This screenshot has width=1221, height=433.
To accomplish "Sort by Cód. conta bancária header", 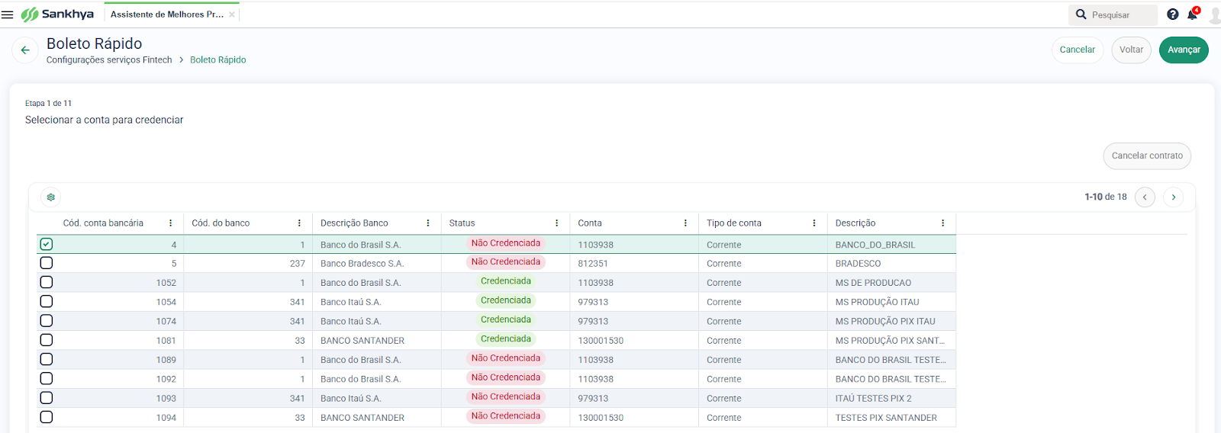I will pyautogui.click(x=103, y=223).
